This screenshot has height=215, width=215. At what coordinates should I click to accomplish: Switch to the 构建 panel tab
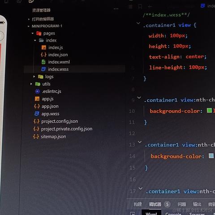138,204
